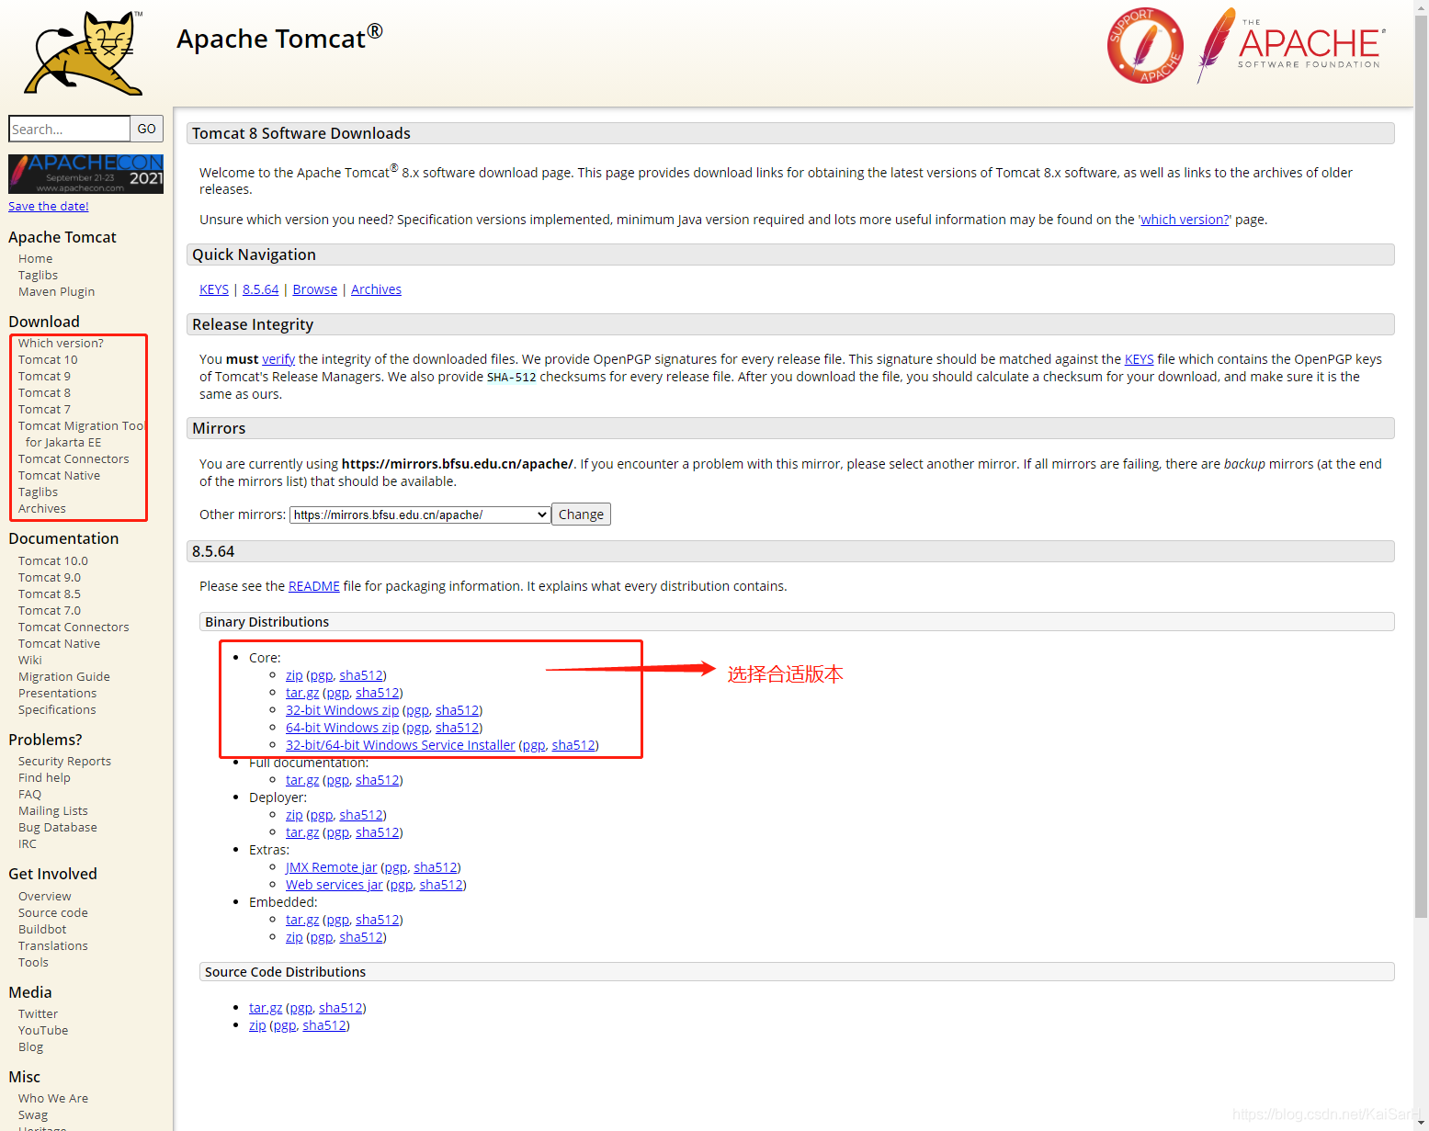Focus the Search input field

[x=69, y=129]
